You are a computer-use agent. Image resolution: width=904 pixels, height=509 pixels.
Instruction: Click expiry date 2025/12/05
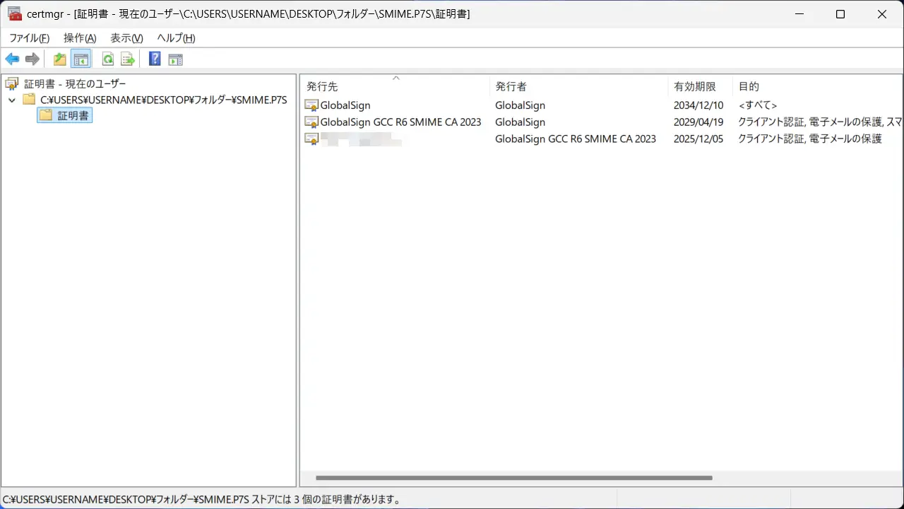[x=698, y=139]
